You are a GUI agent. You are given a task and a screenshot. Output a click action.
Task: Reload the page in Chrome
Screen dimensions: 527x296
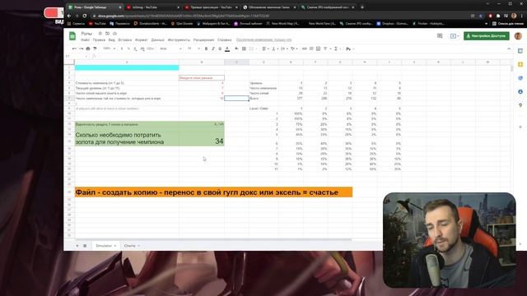coord(85,16)
